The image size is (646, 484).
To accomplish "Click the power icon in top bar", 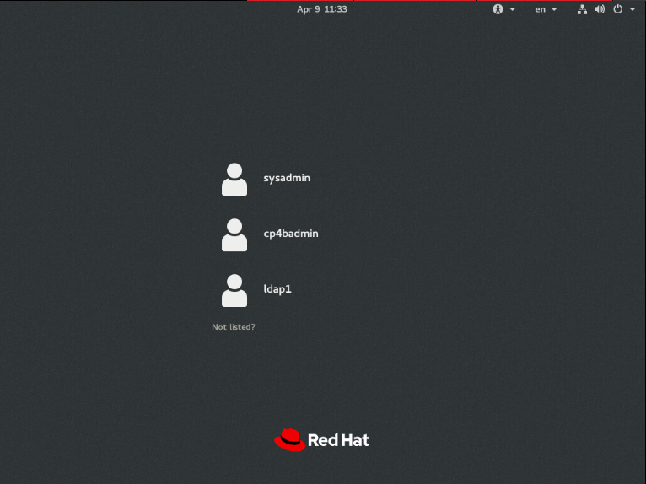I will (x=618, y=9).
